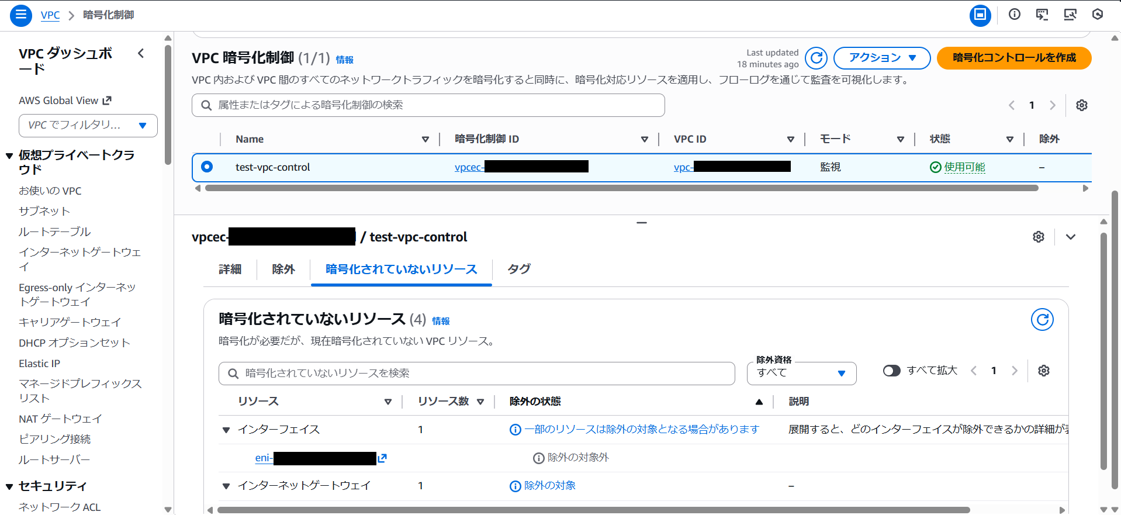
Task: Select the test-vpc-control radio button
Action: (207, 167)
